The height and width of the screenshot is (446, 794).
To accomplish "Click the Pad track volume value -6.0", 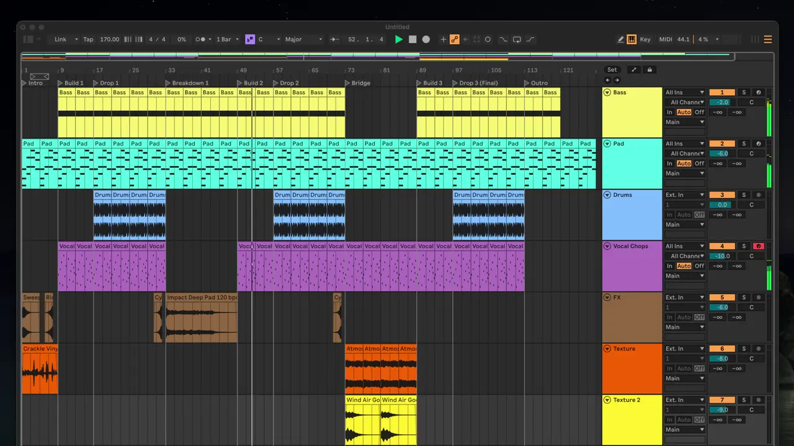I will [x=722, y=154].
